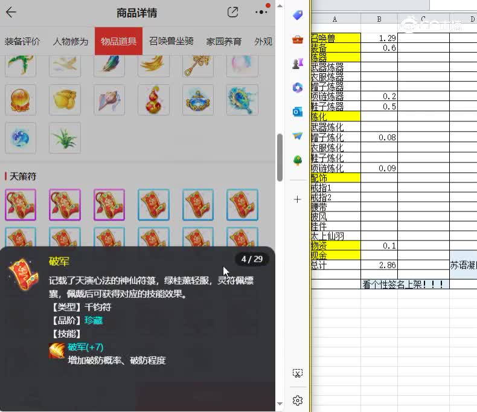Viewport: 477px width, 412px height.
Task: Open the red toolbox sidebar icon
Action: pos(298,39)
